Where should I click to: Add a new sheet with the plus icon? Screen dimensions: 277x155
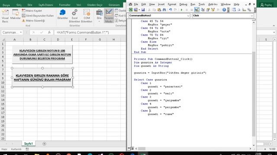[44, 144]
